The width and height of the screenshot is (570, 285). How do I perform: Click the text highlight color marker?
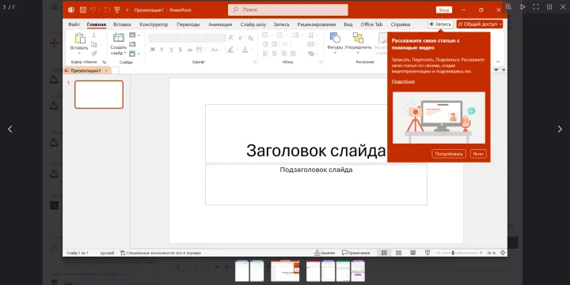(230, 50)
